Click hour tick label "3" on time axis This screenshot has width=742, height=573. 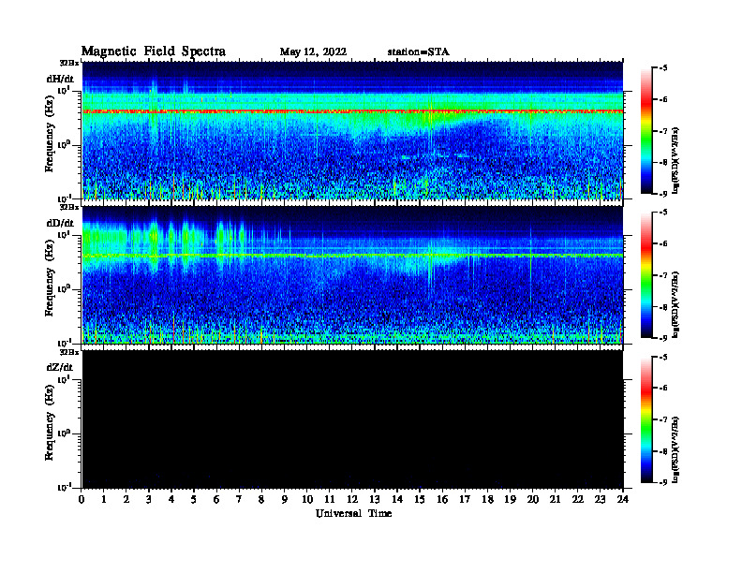[149, 500]
